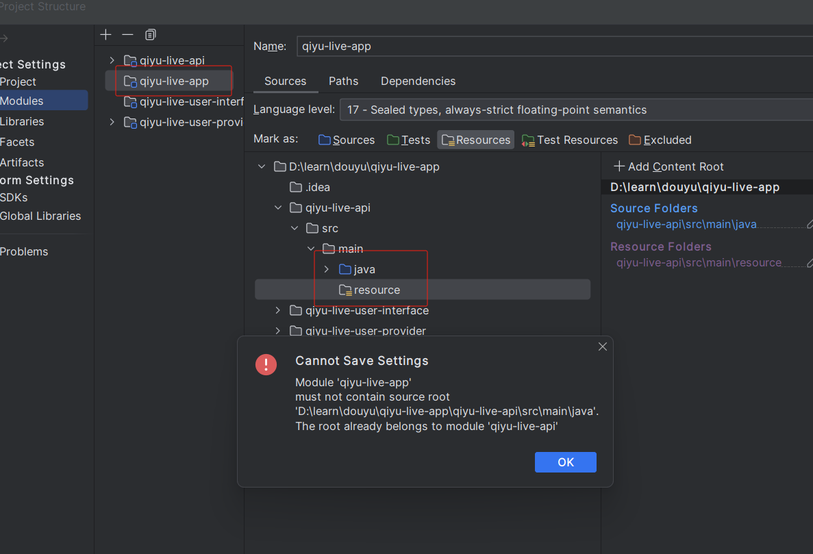Expand qiyu-live-user-provider folder in content tree

coord(279,331)
